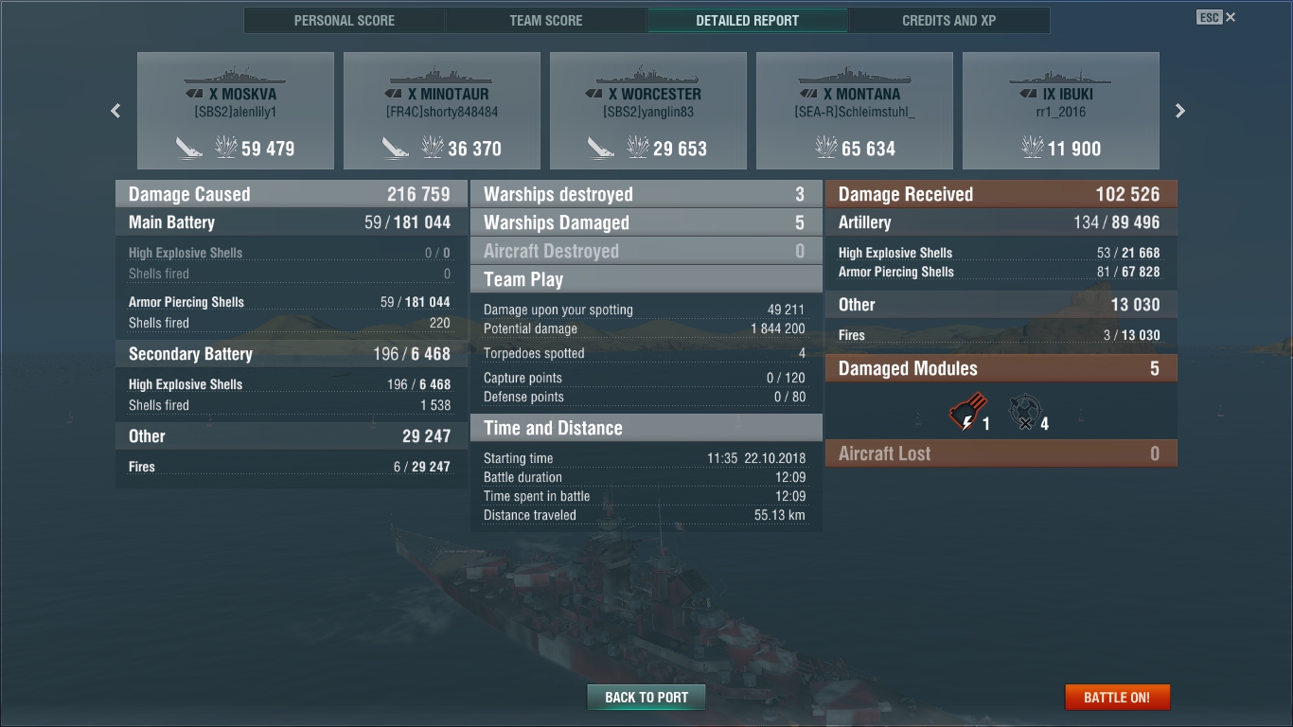Switch to the Team Score tab
The width and height of the screenshot is (1293, 727).
click(546, 21)
